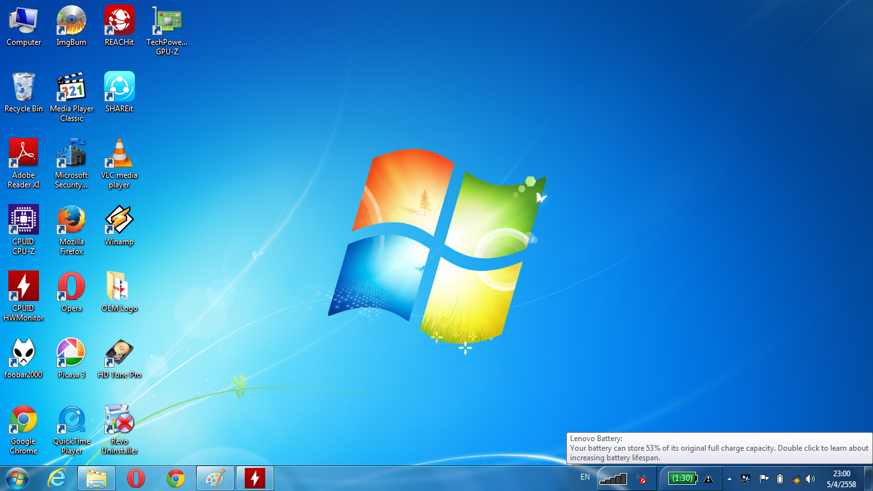Select the ImgBurn desktop shortcut

tap(72, 26)
